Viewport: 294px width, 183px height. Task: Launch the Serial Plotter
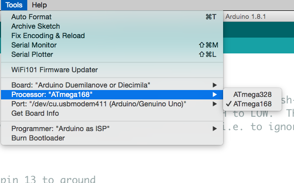pos(112,54)
